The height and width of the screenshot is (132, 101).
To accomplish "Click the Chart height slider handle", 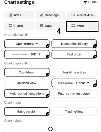I will [x=50, y=129].
